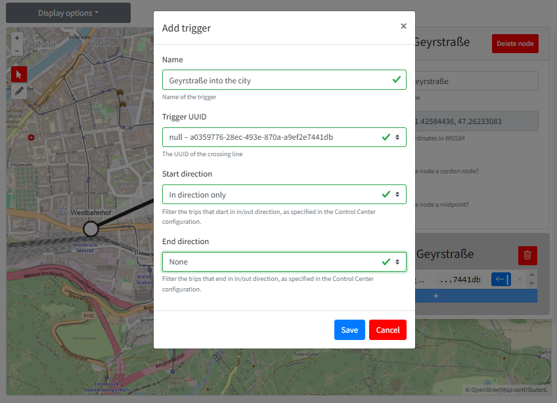Click the 'Wilten' label on the map
This screenshot has width=557, height=403.
125,184
